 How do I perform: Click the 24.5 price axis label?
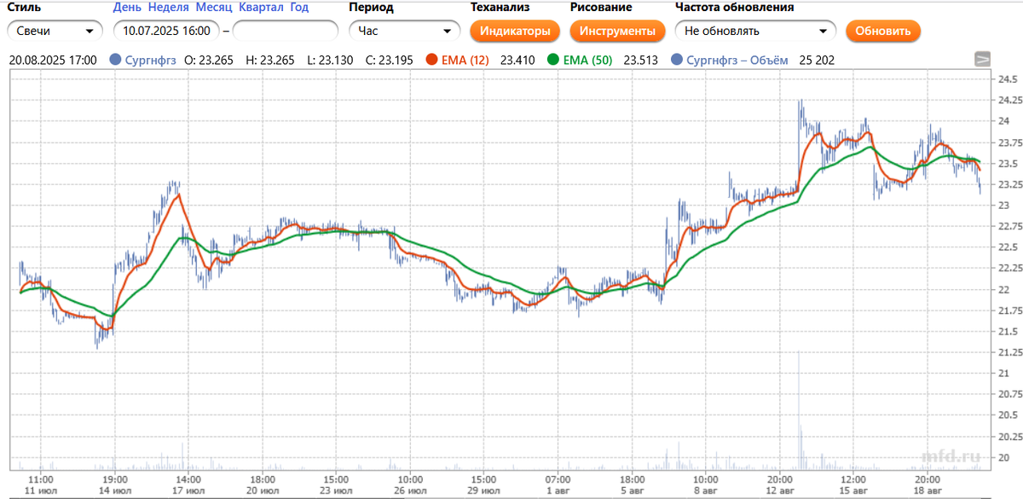click(1008, 79)
